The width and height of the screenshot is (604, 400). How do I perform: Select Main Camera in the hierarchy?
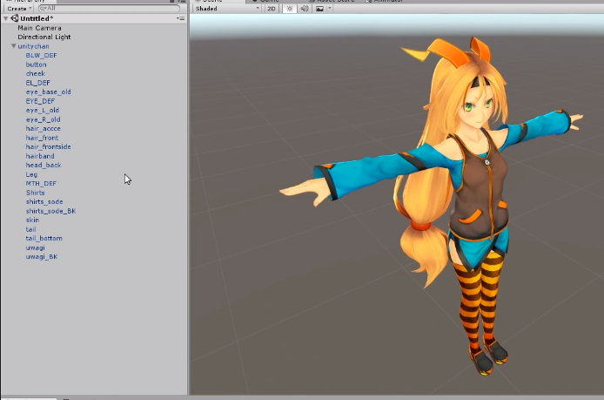39,28
